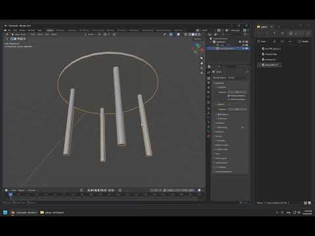Expand the Raytracing panel
This screenshot has width=315, height=236.
tap(222, 127)
